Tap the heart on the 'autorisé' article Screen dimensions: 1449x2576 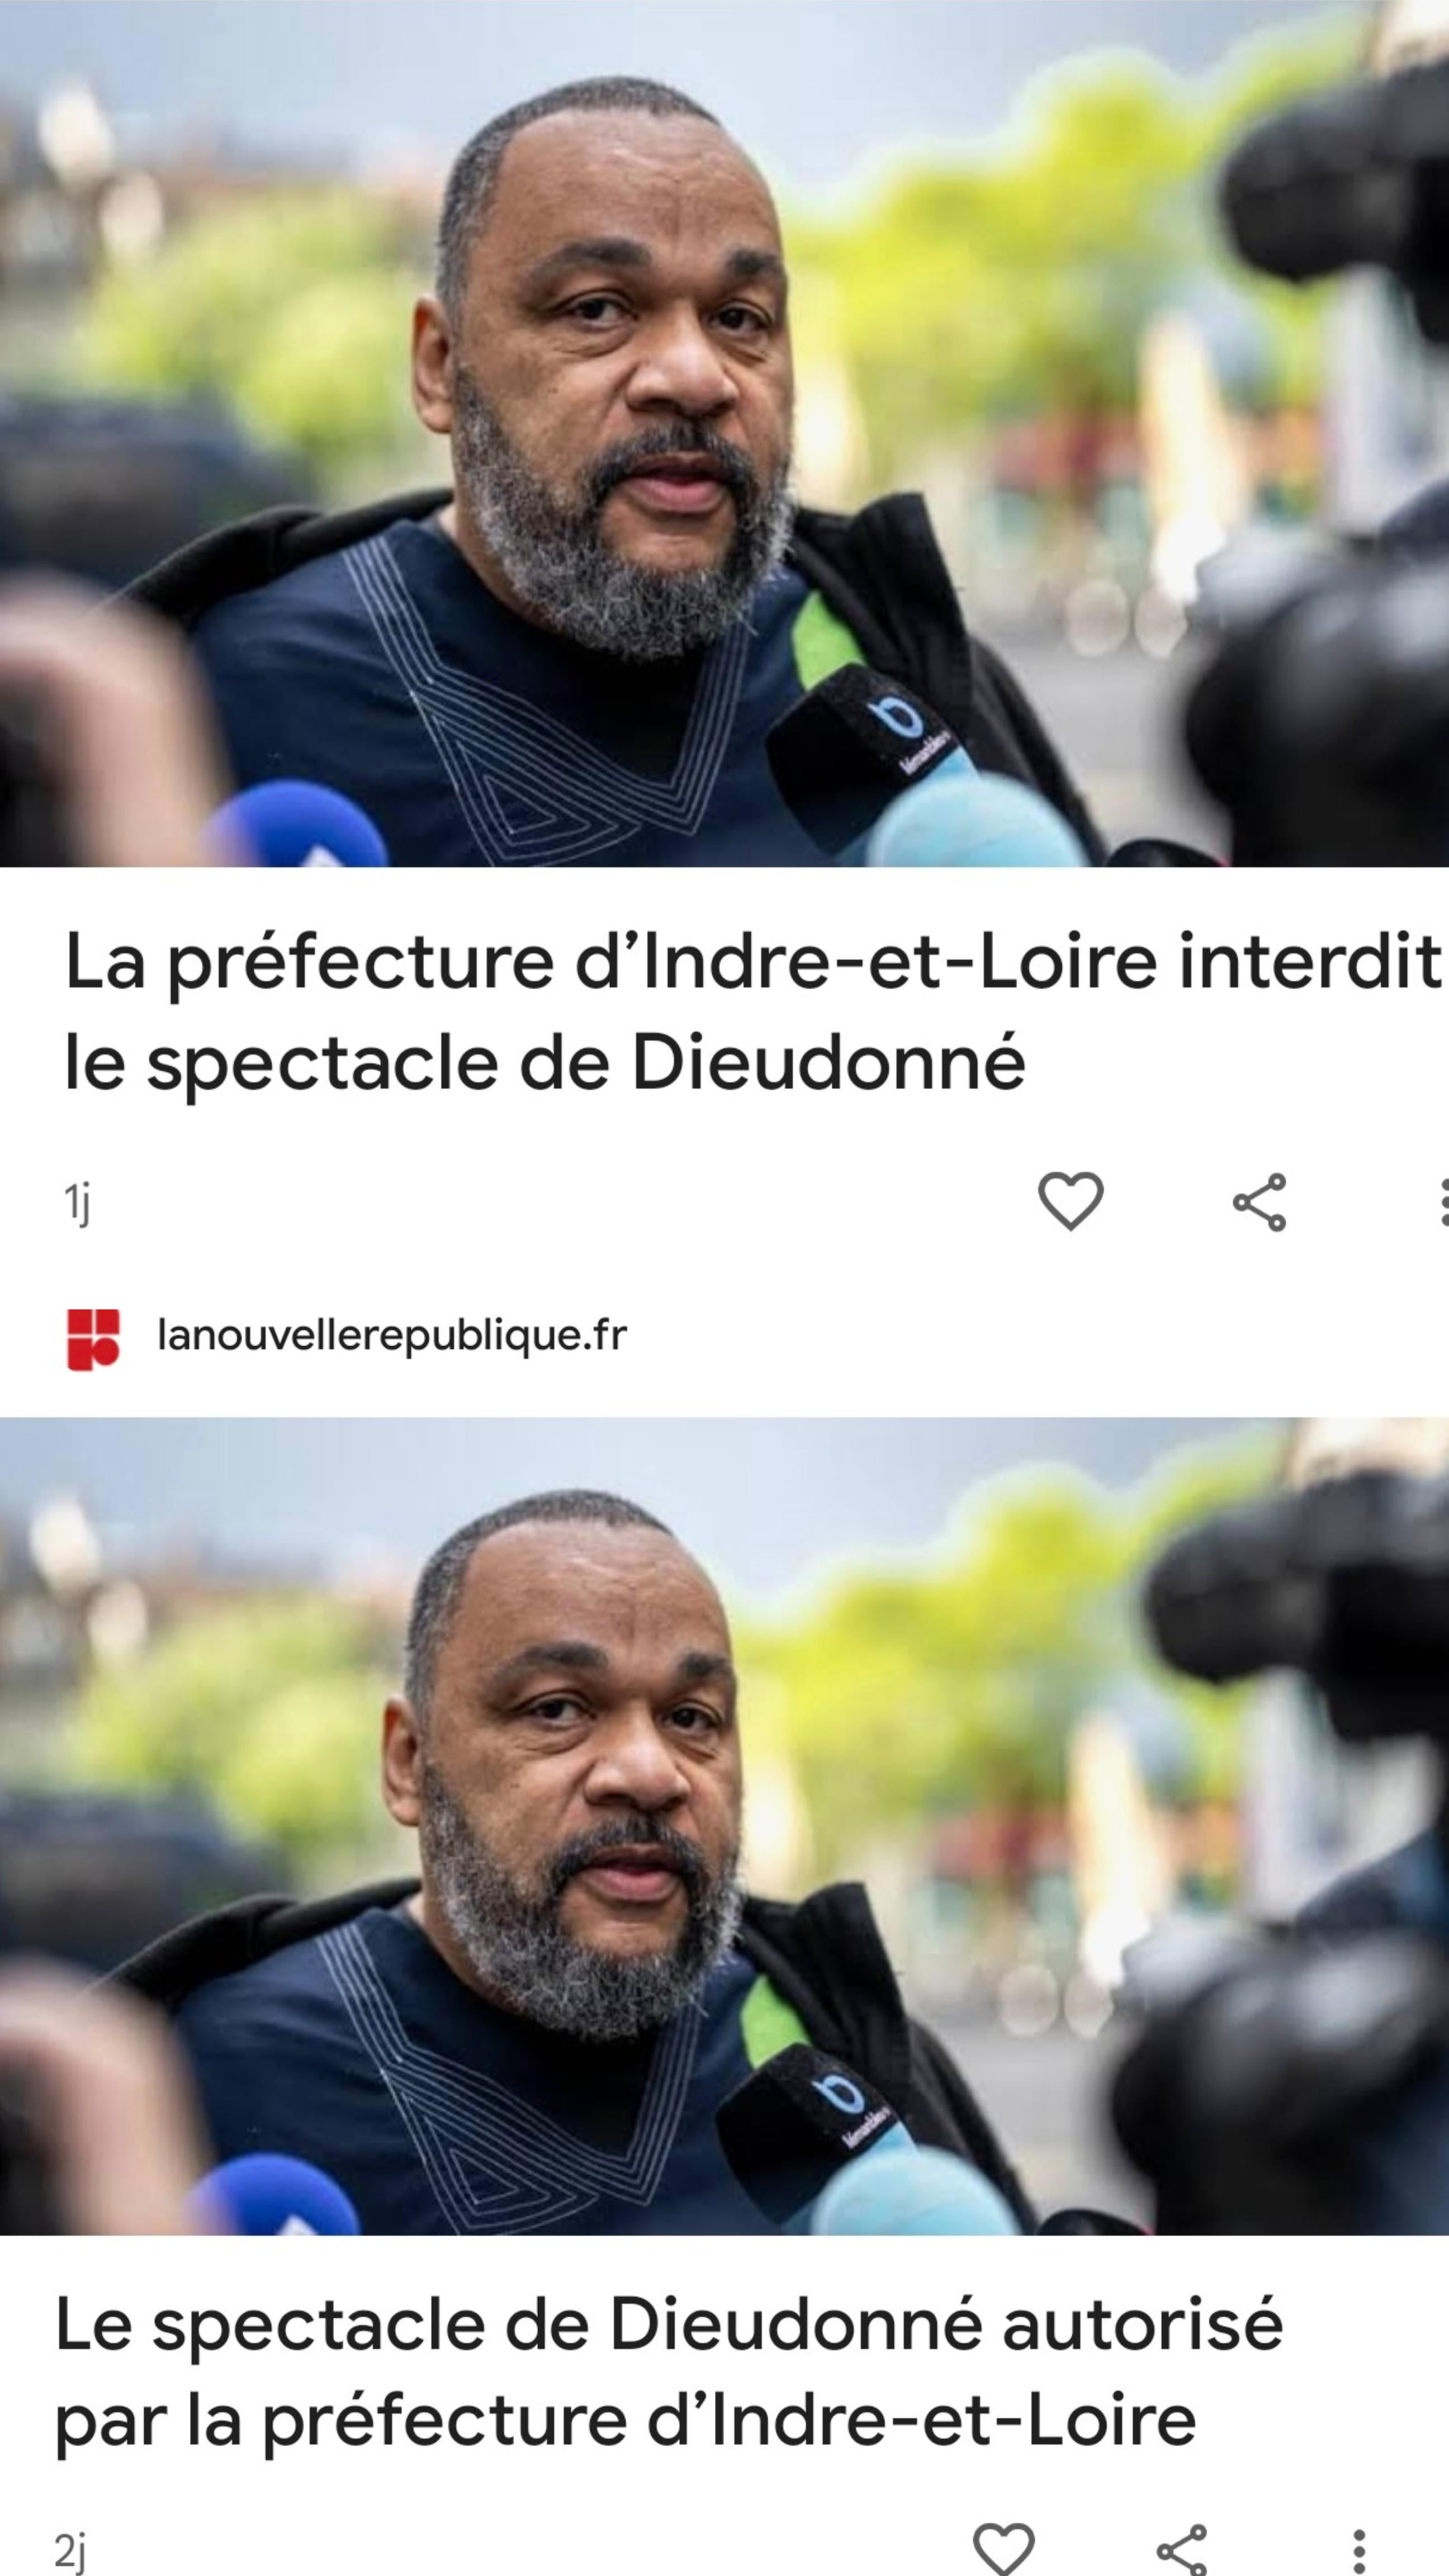1003,2548
